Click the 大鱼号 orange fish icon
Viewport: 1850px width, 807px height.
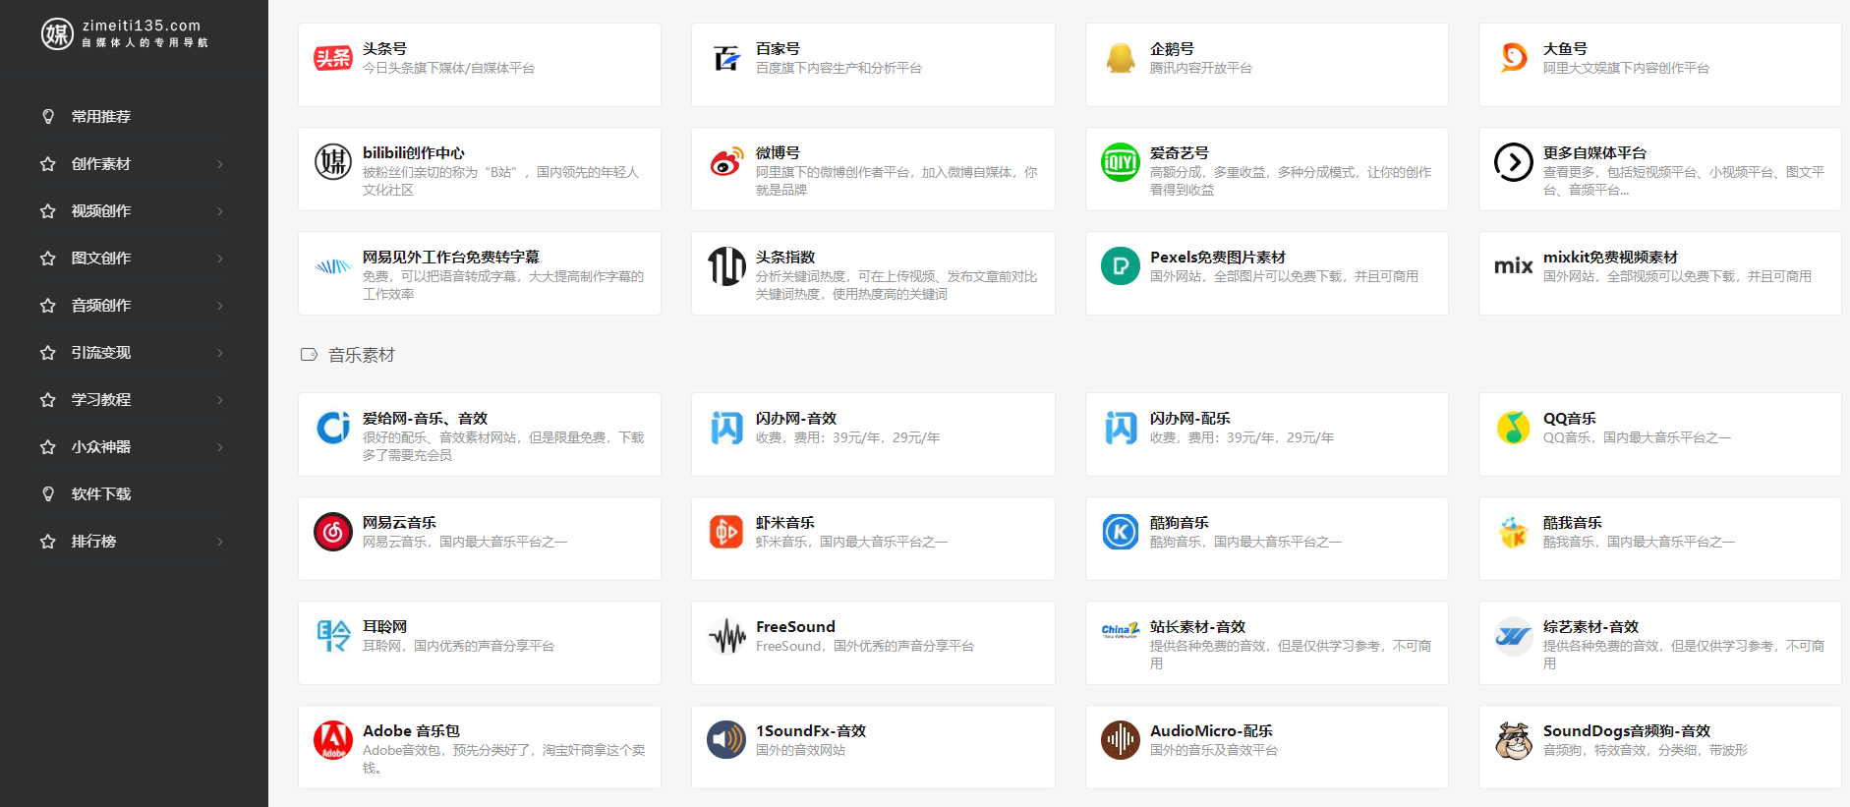(1514, 58)
